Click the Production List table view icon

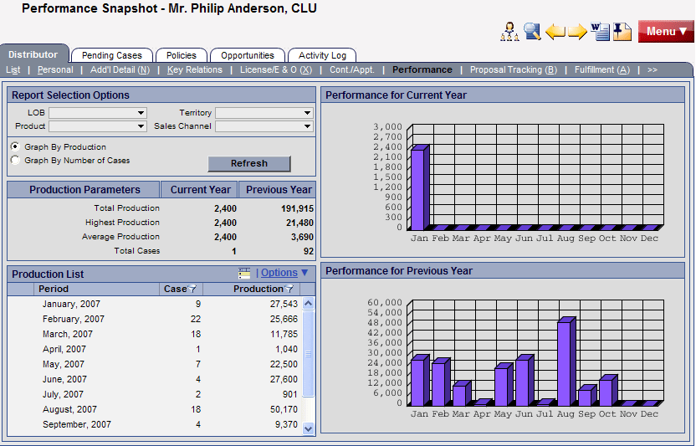coord(244,273)
